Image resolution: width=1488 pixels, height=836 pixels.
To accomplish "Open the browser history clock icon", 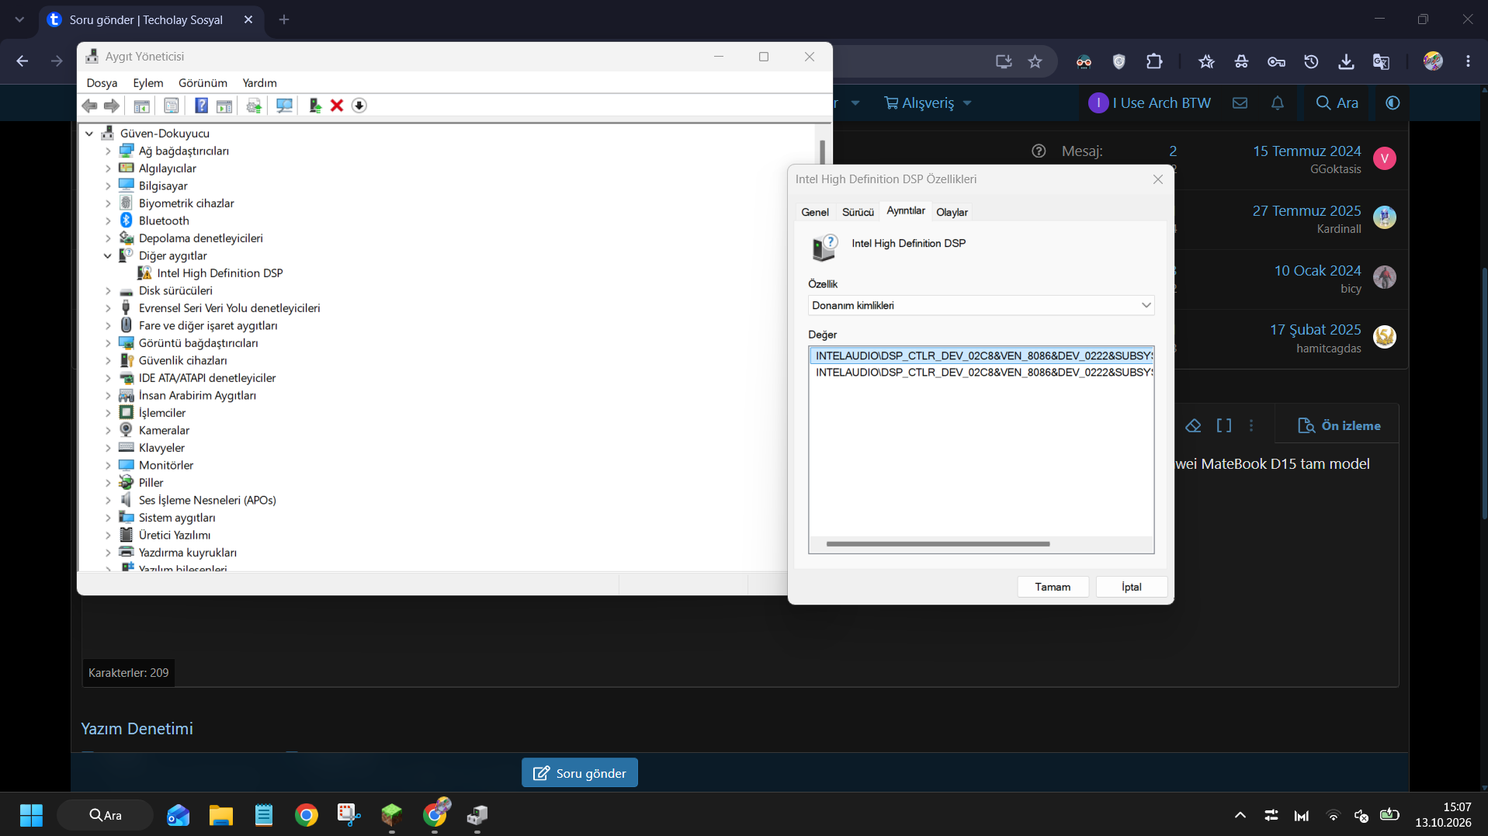I will coord(1311,61).
